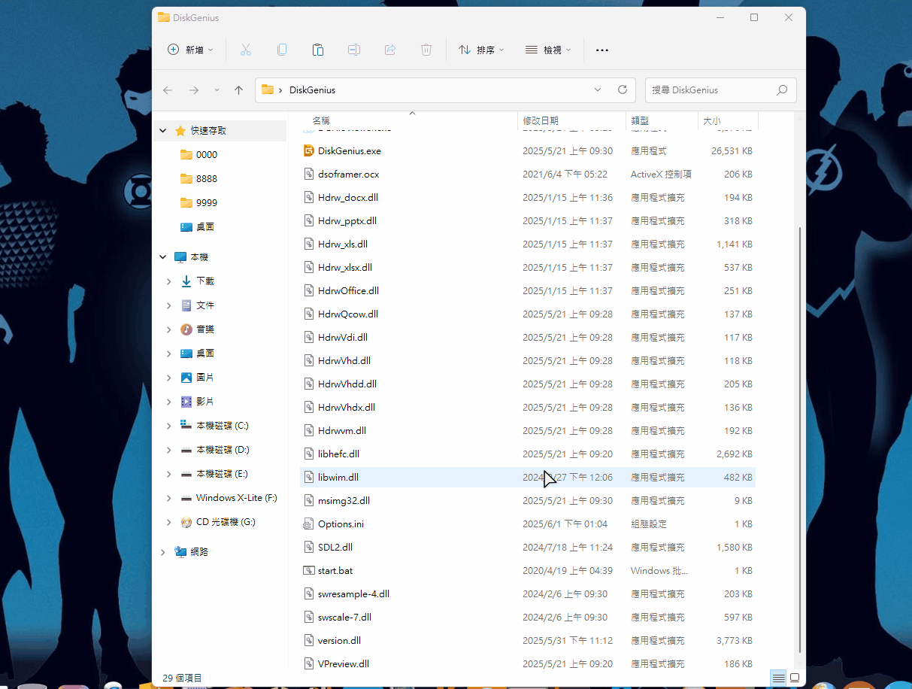Select the VPreview.dll file
The image size is (912, 689).
pos(528,663)
